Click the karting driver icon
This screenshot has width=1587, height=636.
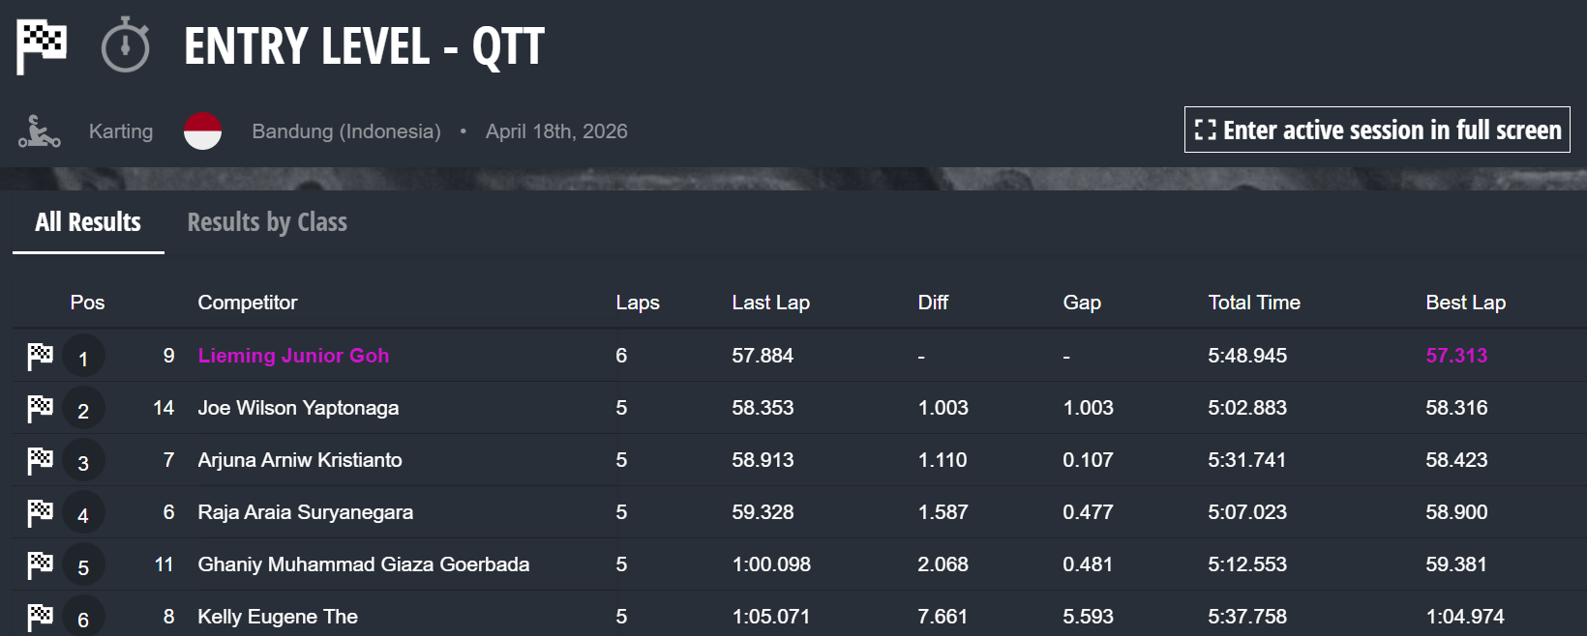39,131
